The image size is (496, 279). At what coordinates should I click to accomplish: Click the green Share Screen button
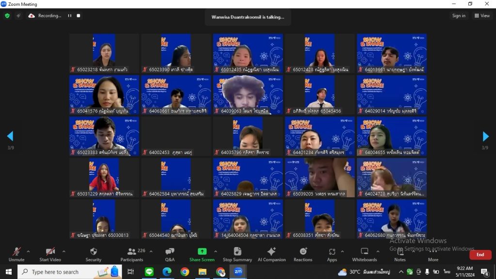coord(202,254)
